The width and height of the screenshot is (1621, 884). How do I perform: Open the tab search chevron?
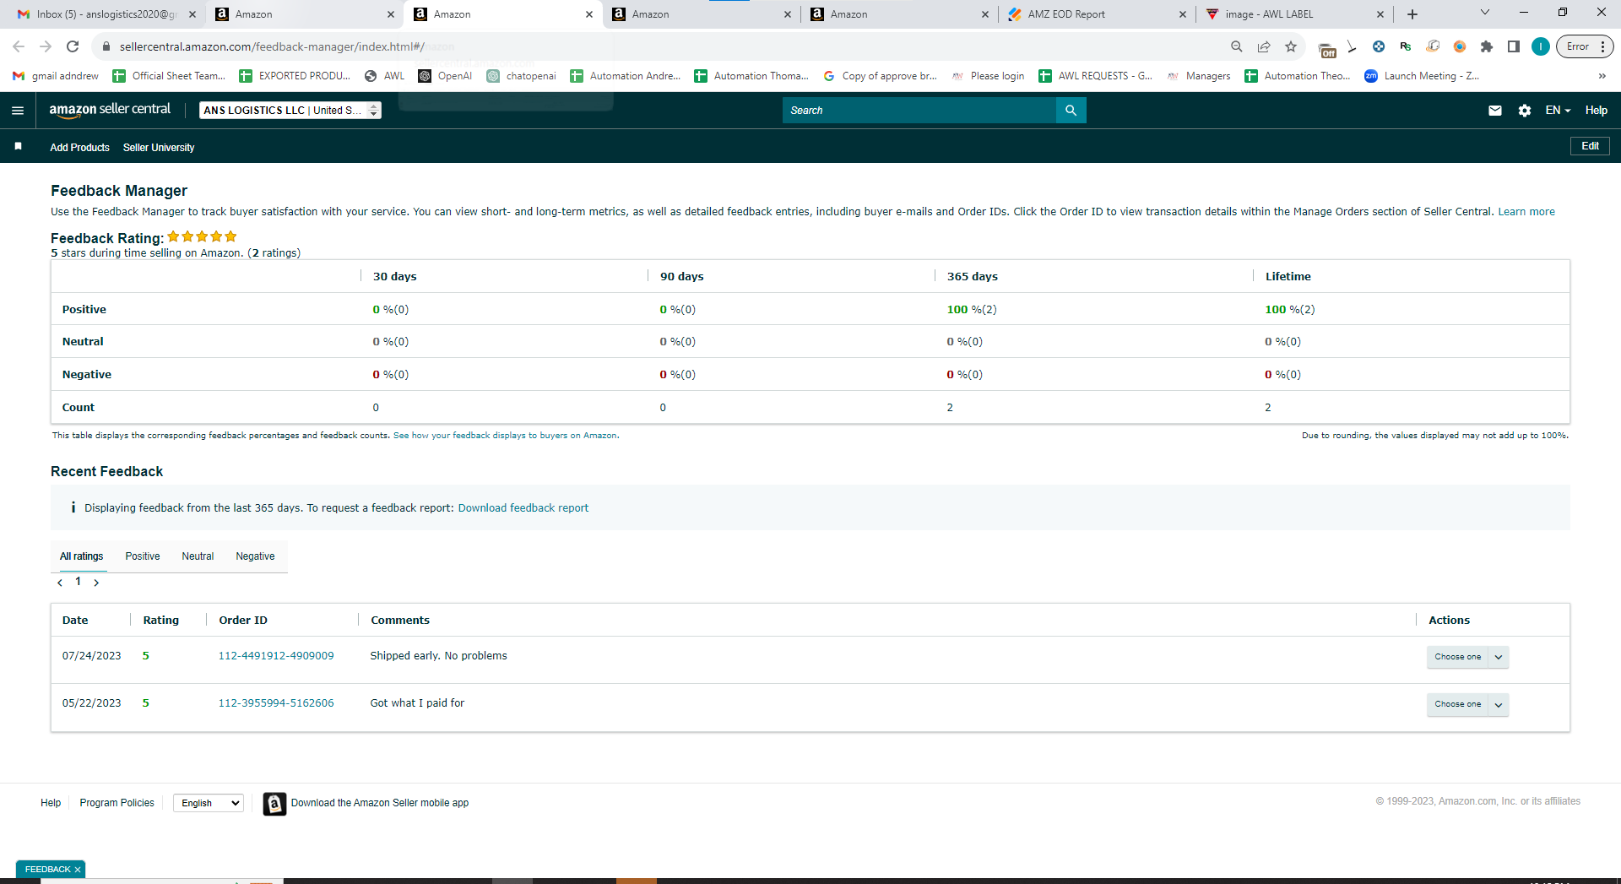pos(1485,13)
